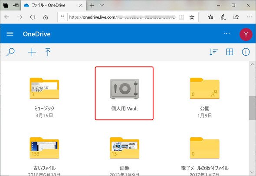Click the plus icon to create new item
This screenshot has height=176, width=256.
(32, 52)
